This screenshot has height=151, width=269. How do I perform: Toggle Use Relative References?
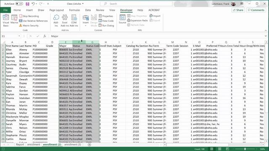(34, 21)
